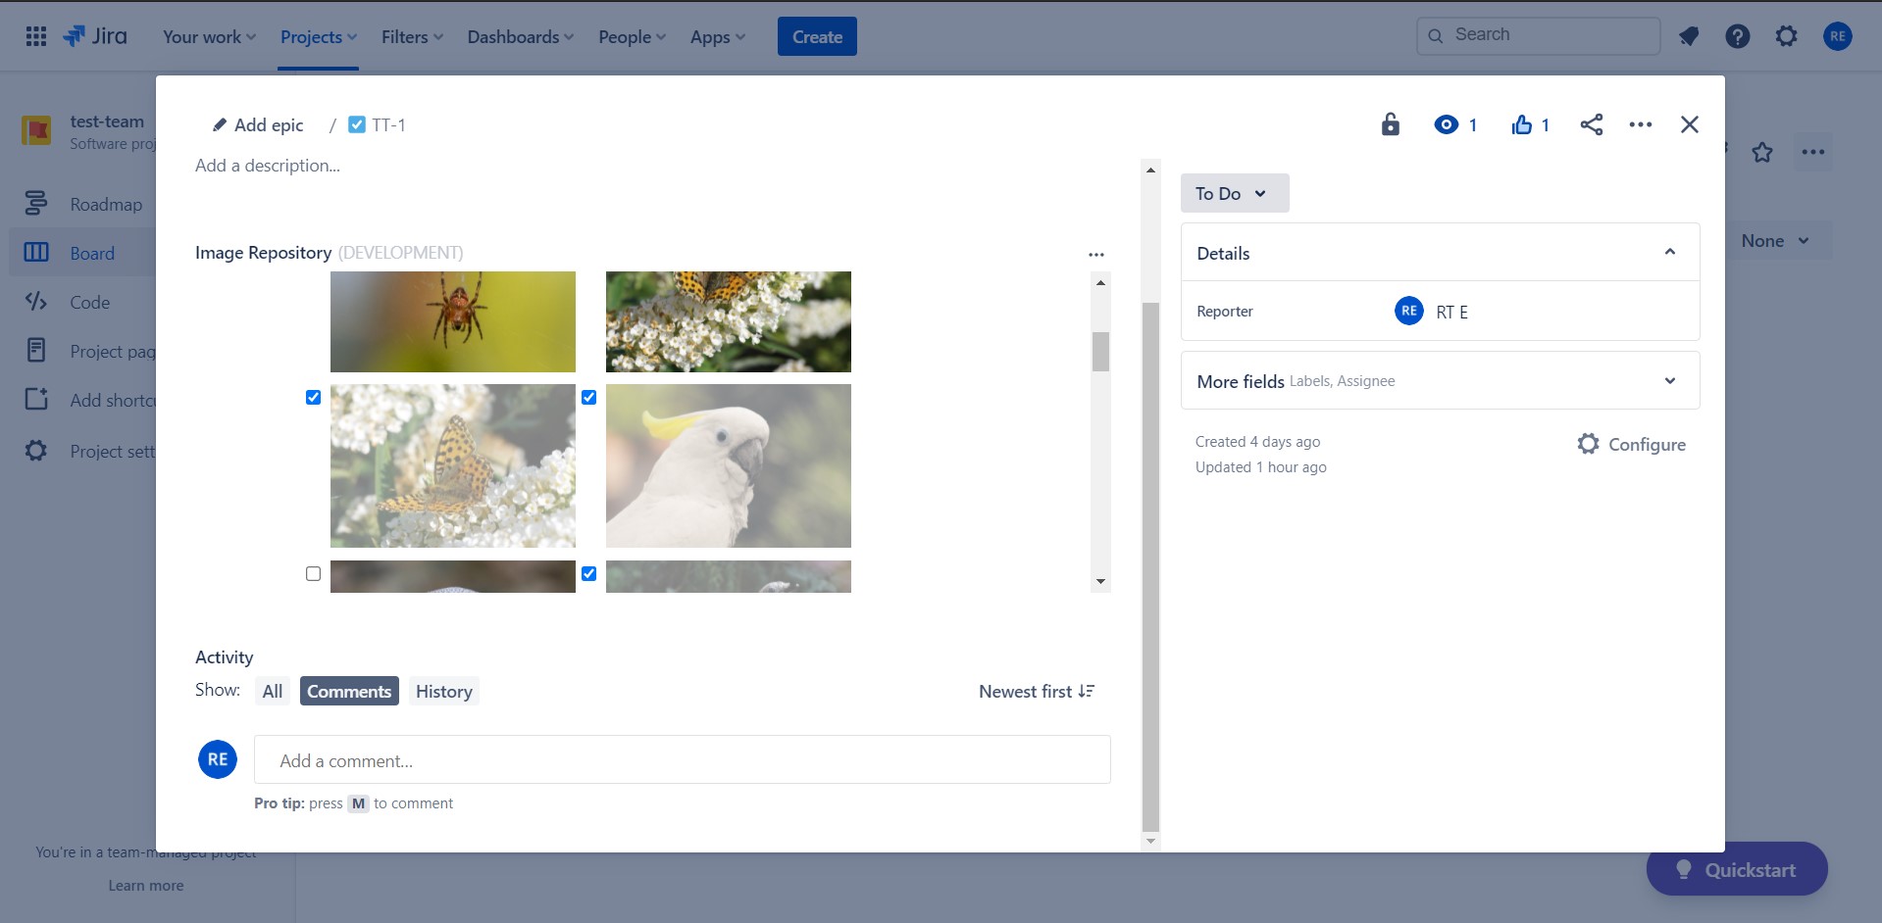
Task: Open the Apps dropdown
Action: click(x=717, y=36)
